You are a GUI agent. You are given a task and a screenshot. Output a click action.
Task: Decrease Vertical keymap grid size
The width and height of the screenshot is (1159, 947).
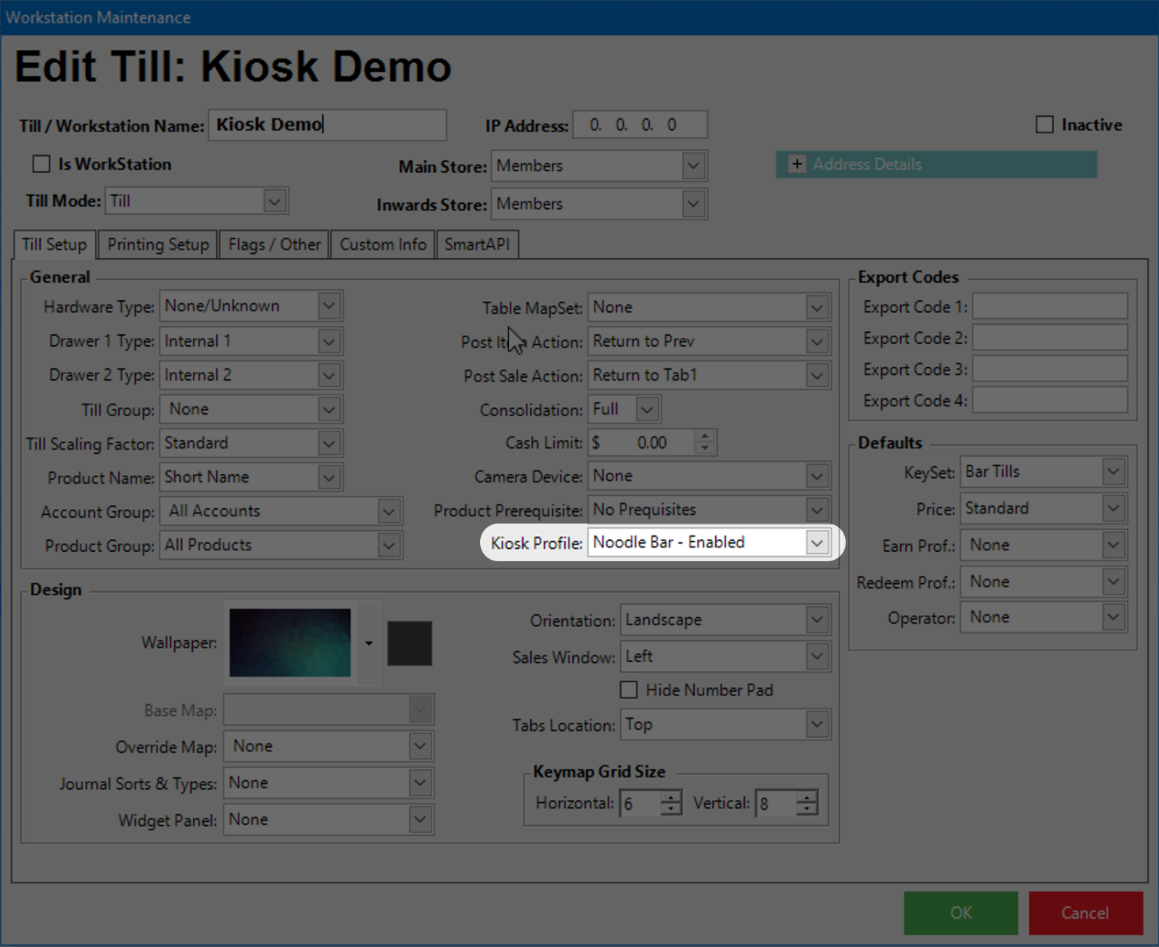807,809
